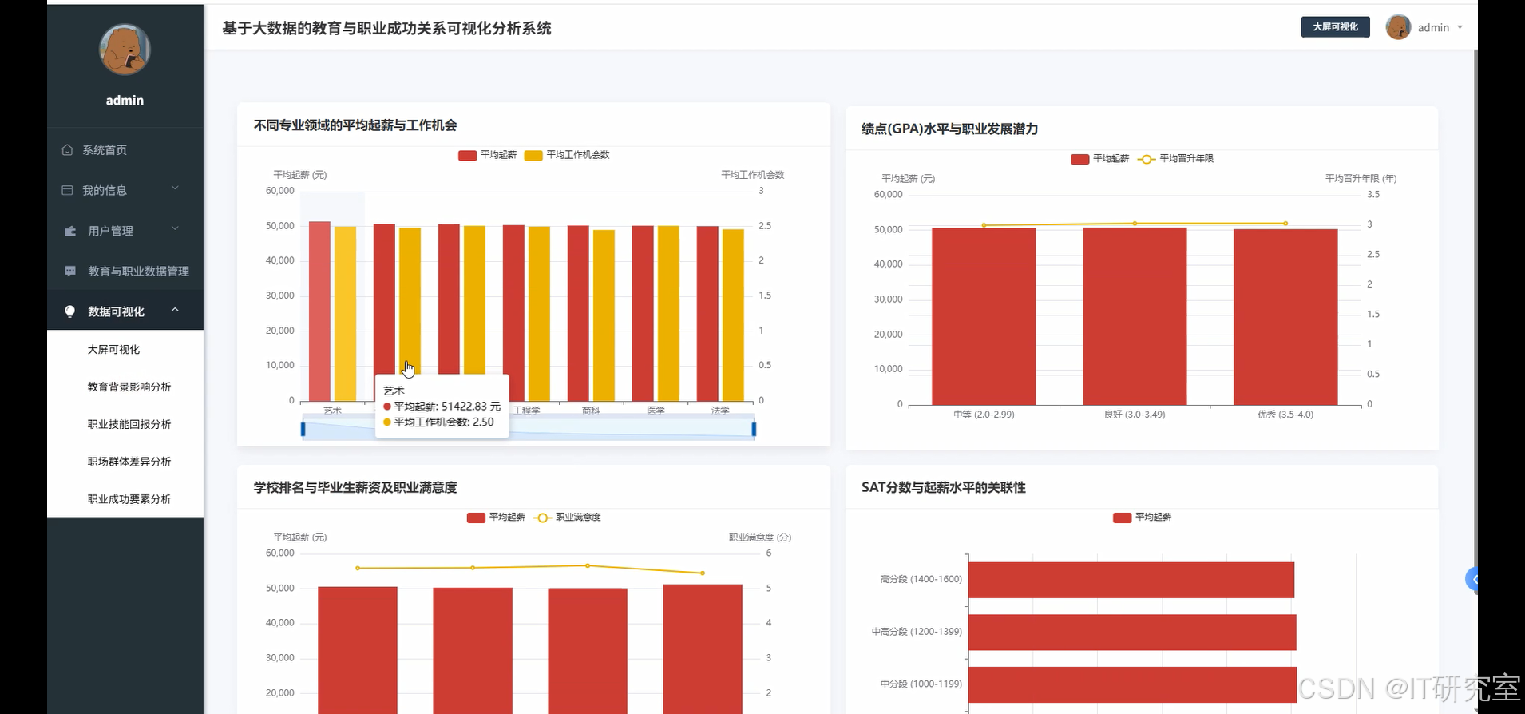
Task: Click the header admin avatar thumbnail
Action: click(1398, 27)
